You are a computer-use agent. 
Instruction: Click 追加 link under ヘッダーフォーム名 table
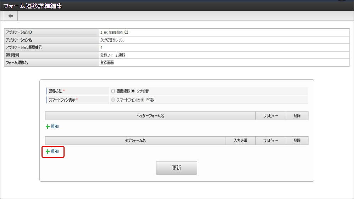(52, 126)
